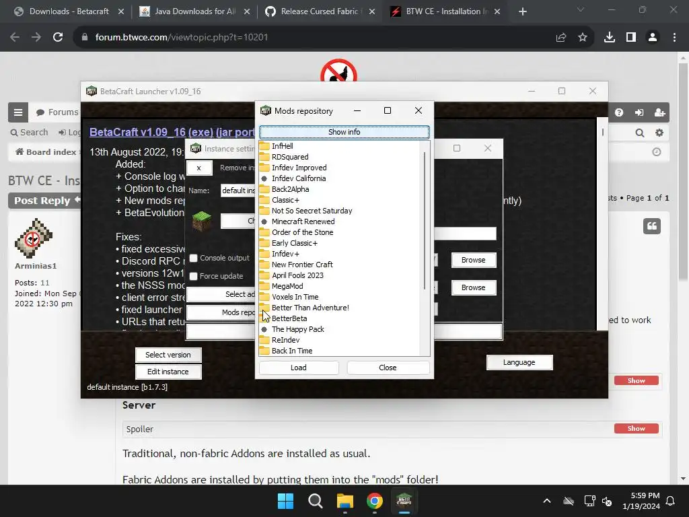Open Windows Start menu
Viewport: 689px width, 517px height.
click(x=285, y=501)
